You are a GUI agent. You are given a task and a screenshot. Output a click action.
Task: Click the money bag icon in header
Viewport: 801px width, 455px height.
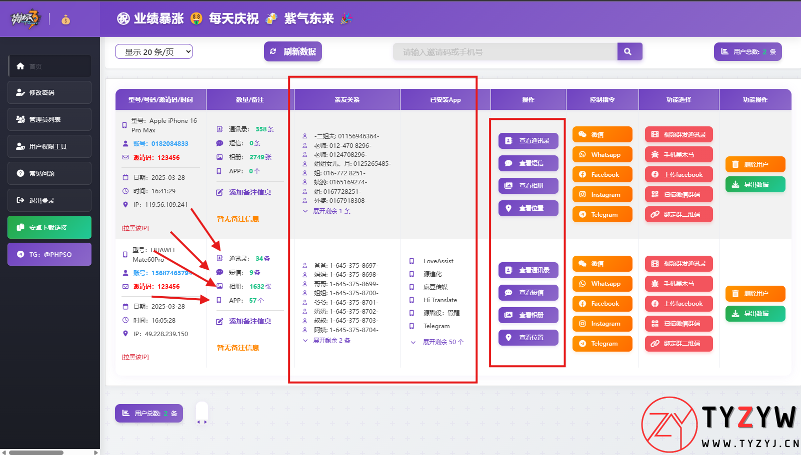point(66,20)
